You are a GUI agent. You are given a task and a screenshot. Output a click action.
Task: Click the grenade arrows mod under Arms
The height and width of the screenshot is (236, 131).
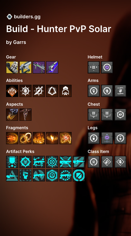click(120, 91)
